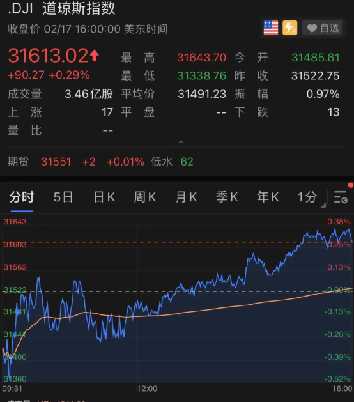354x402 pixels.
Task: Collapse quote details with the up chevron
Action: coord(181,141)
